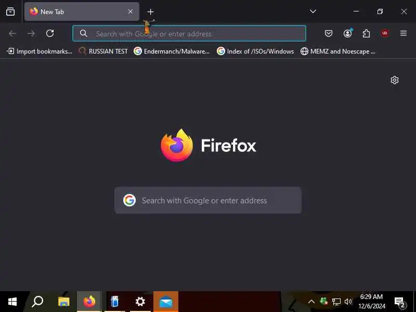Viewport: 416px width, 312px height.
Task: Open Settings gear in taskbar
Action: pyautogui.click(x=140, y=302)
